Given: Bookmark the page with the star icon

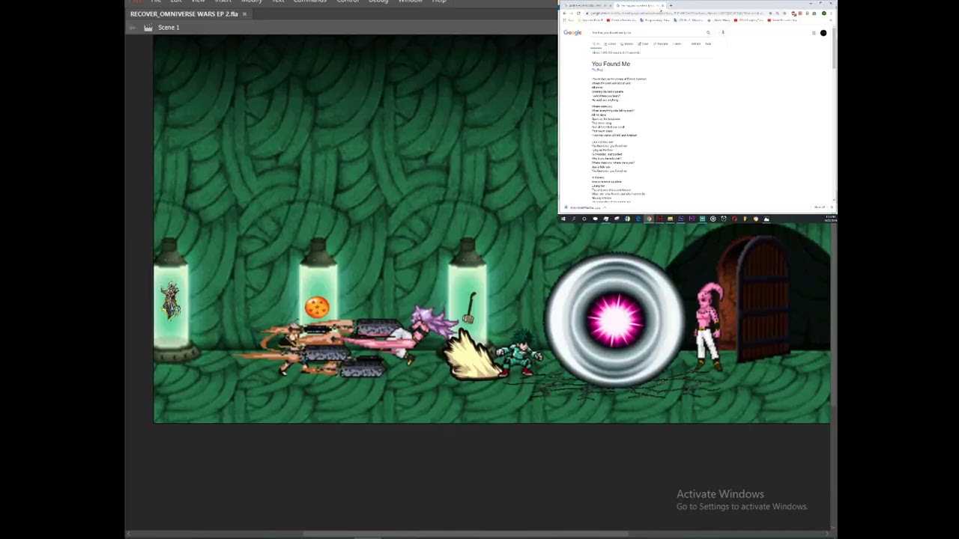Looking at the screenshot, I should tap(784, 13).
